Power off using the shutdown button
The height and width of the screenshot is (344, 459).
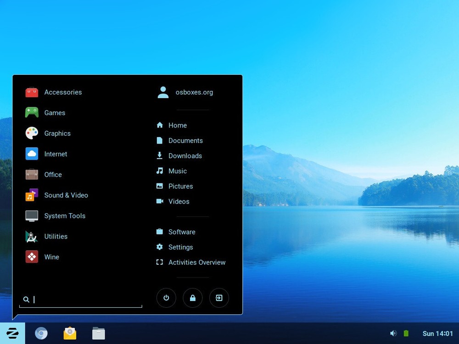tap(166, 298)
